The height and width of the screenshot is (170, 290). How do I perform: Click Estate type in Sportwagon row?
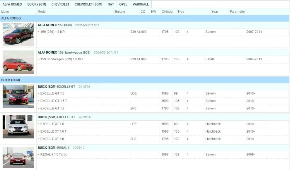pyautogui.click(x=210, y=59)
